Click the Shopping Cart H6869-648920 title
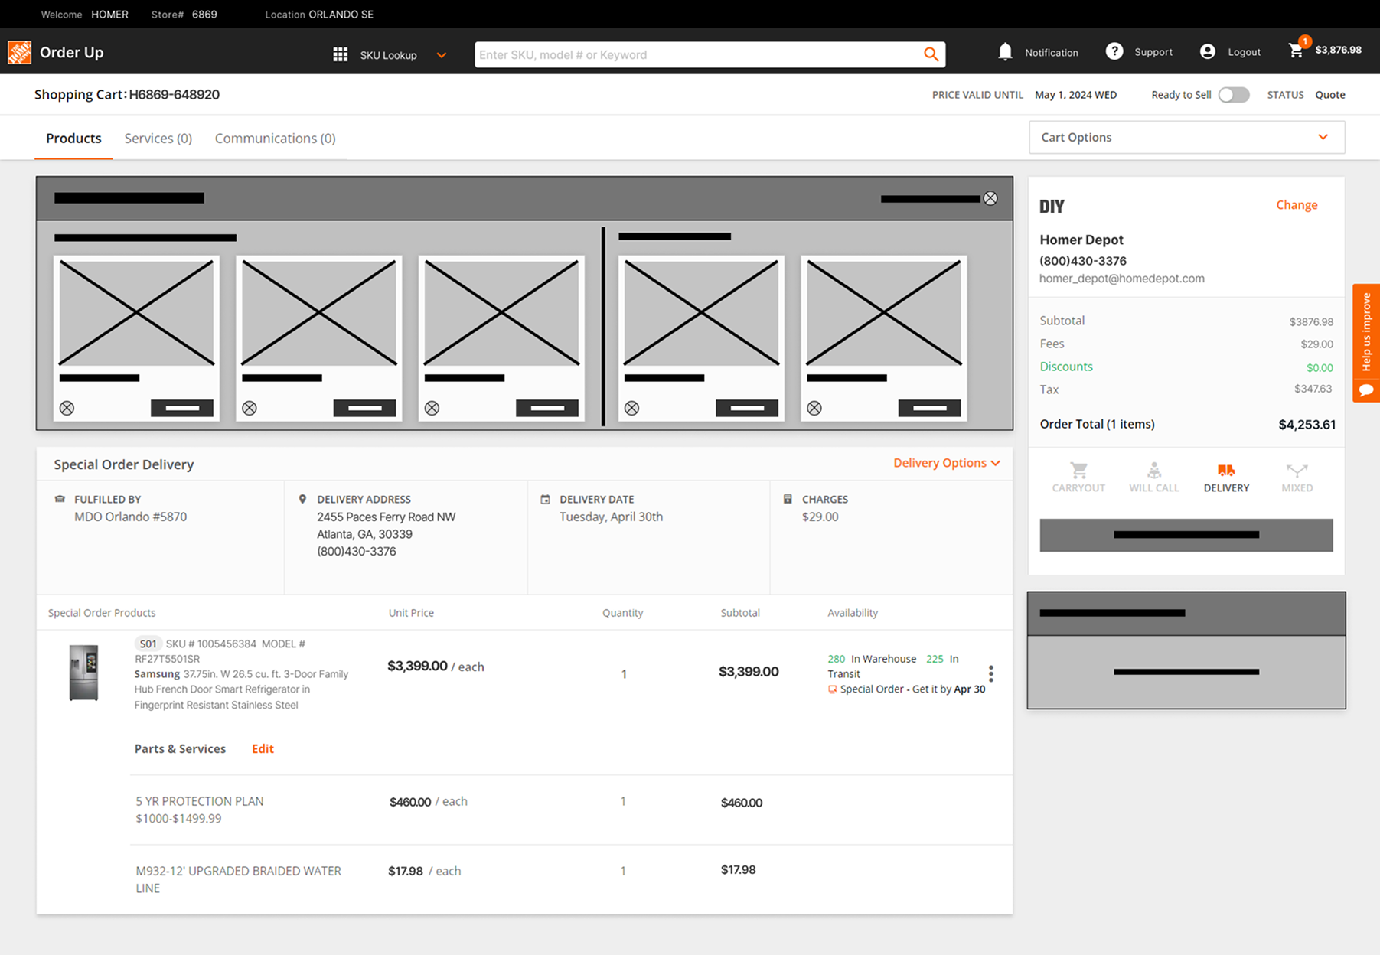 click(127, 94)
